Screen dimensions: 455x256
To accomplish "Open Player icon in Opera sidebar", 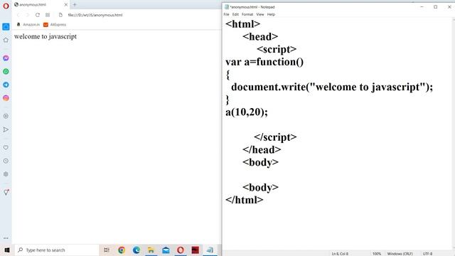I will coord(6,116).
